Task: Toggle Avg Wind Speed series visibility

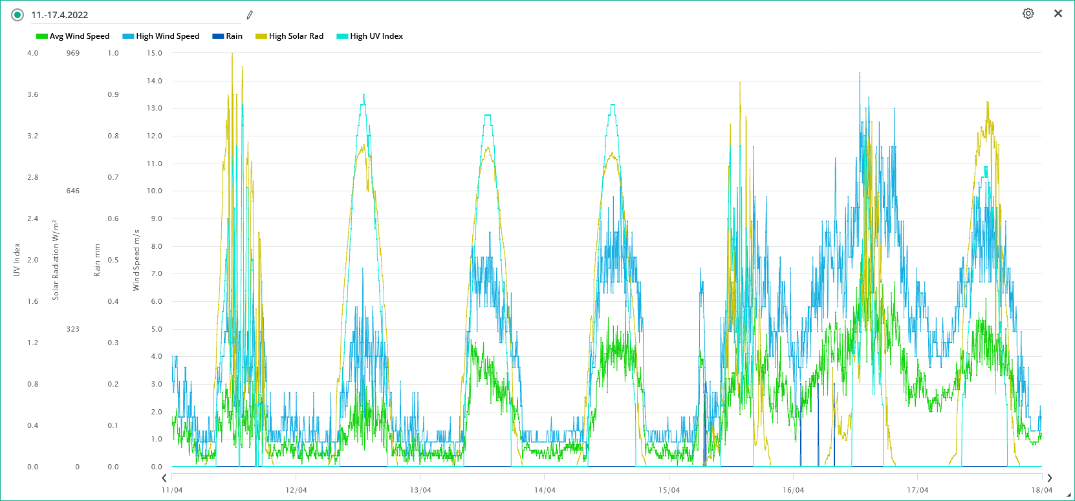Action: pyautogui.click(x=79, y=36)
